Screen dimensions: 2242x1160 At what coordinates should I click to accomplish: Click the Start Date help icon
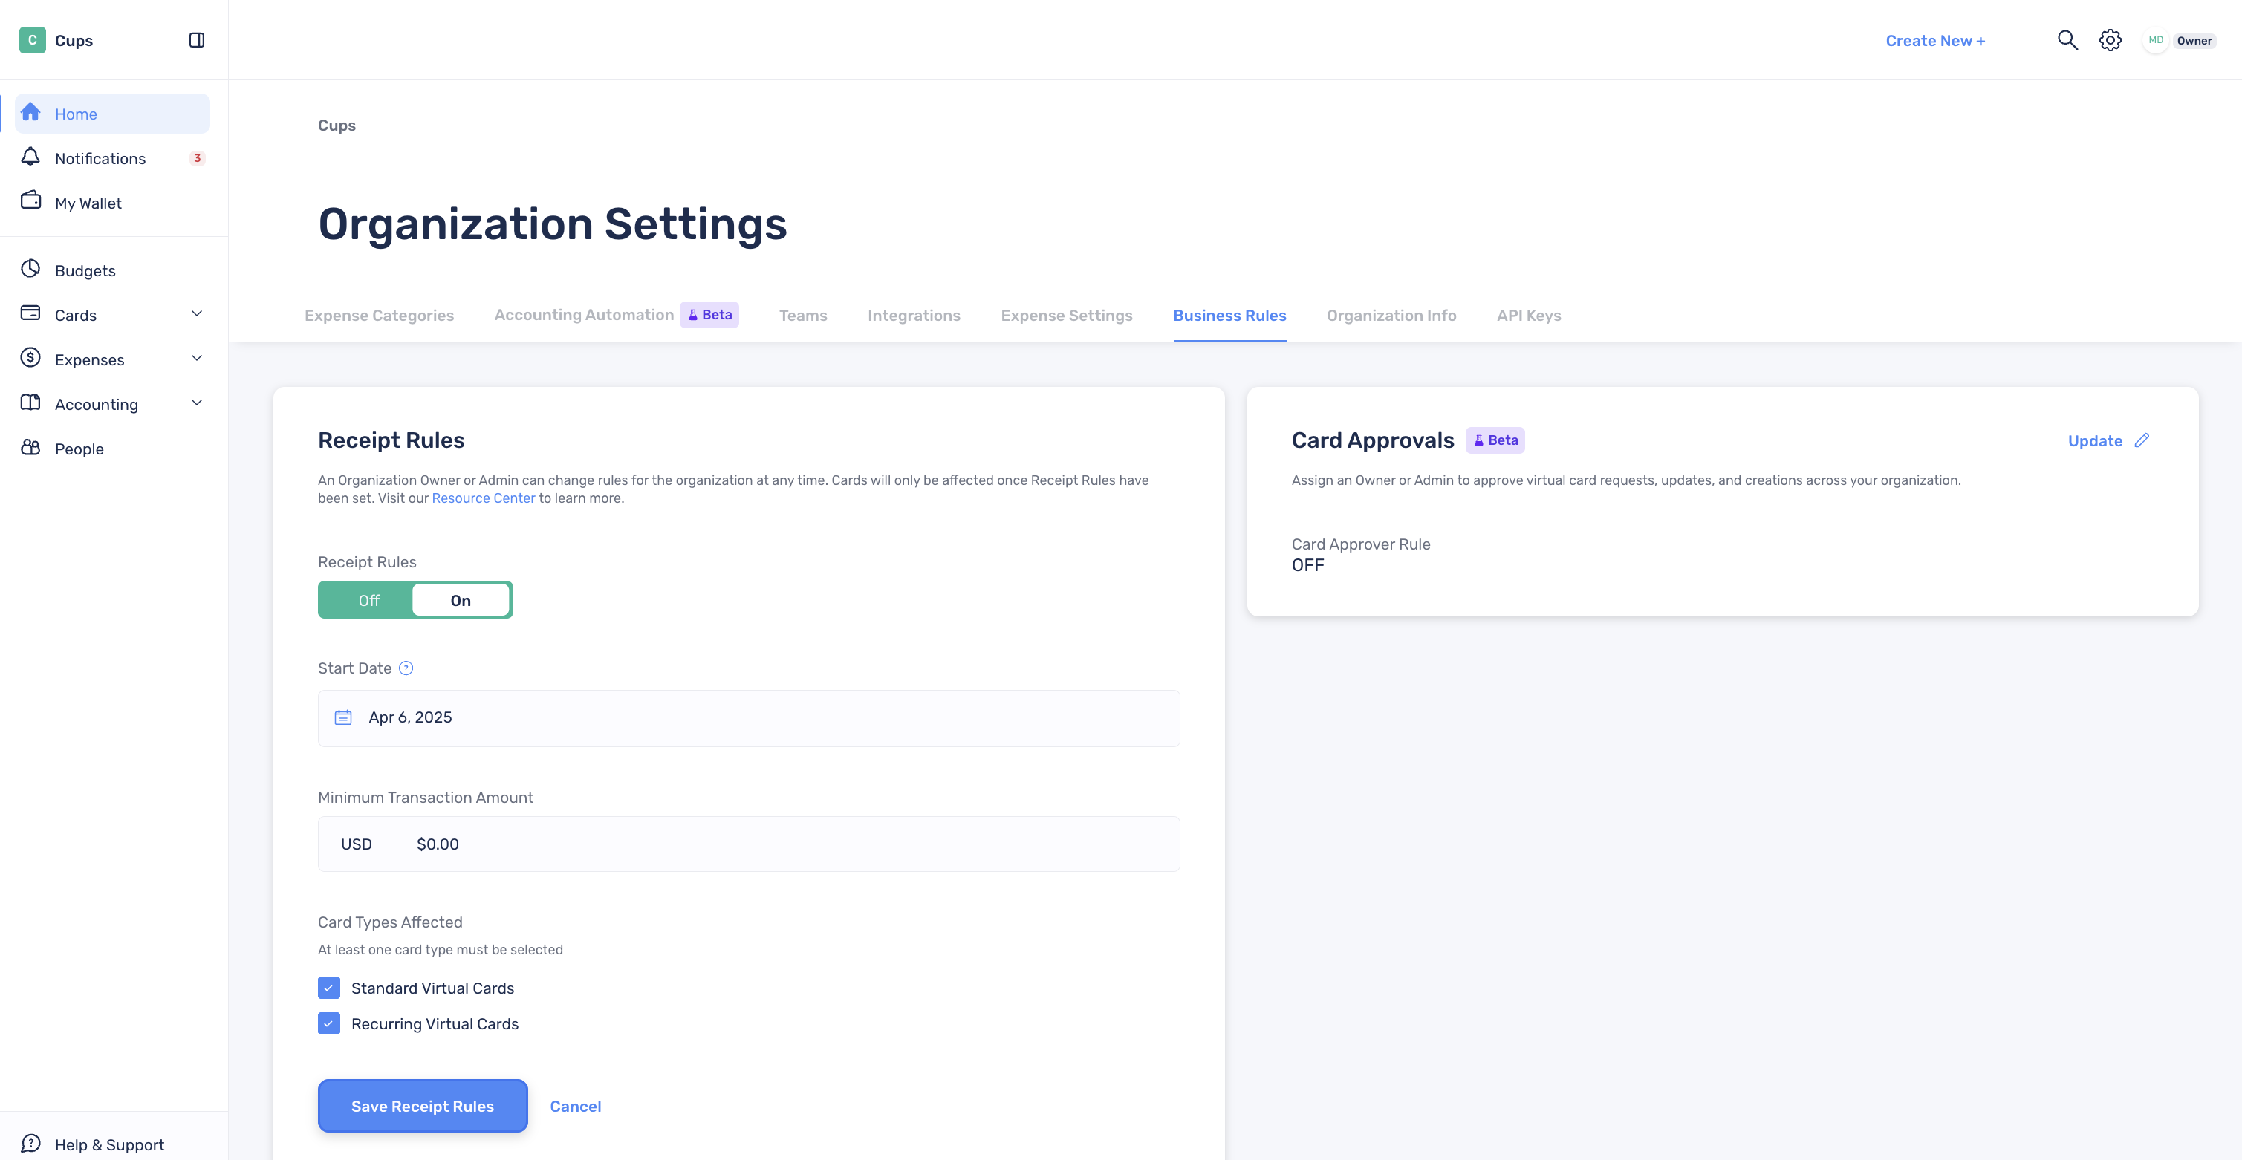(x=406, y=668)
